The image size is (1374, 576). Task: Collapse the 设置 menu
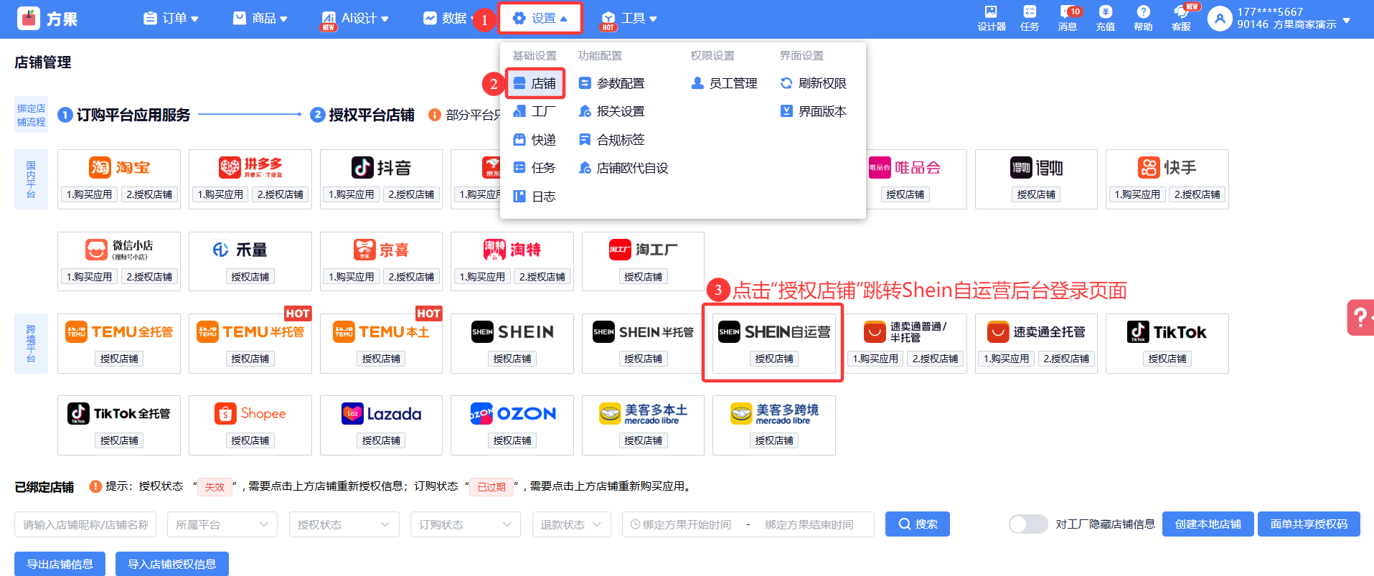tap(540, 19)
